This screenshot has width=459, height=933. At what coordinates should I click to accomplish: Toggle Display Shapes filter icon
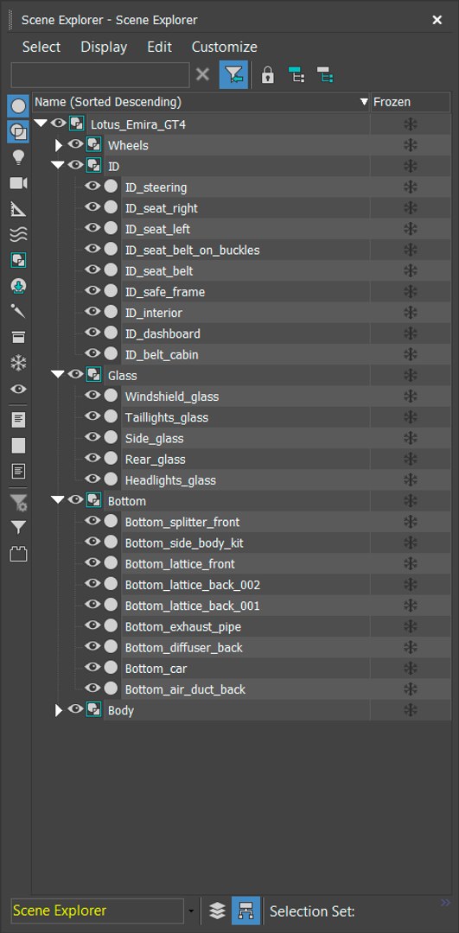tap(18, 131)
